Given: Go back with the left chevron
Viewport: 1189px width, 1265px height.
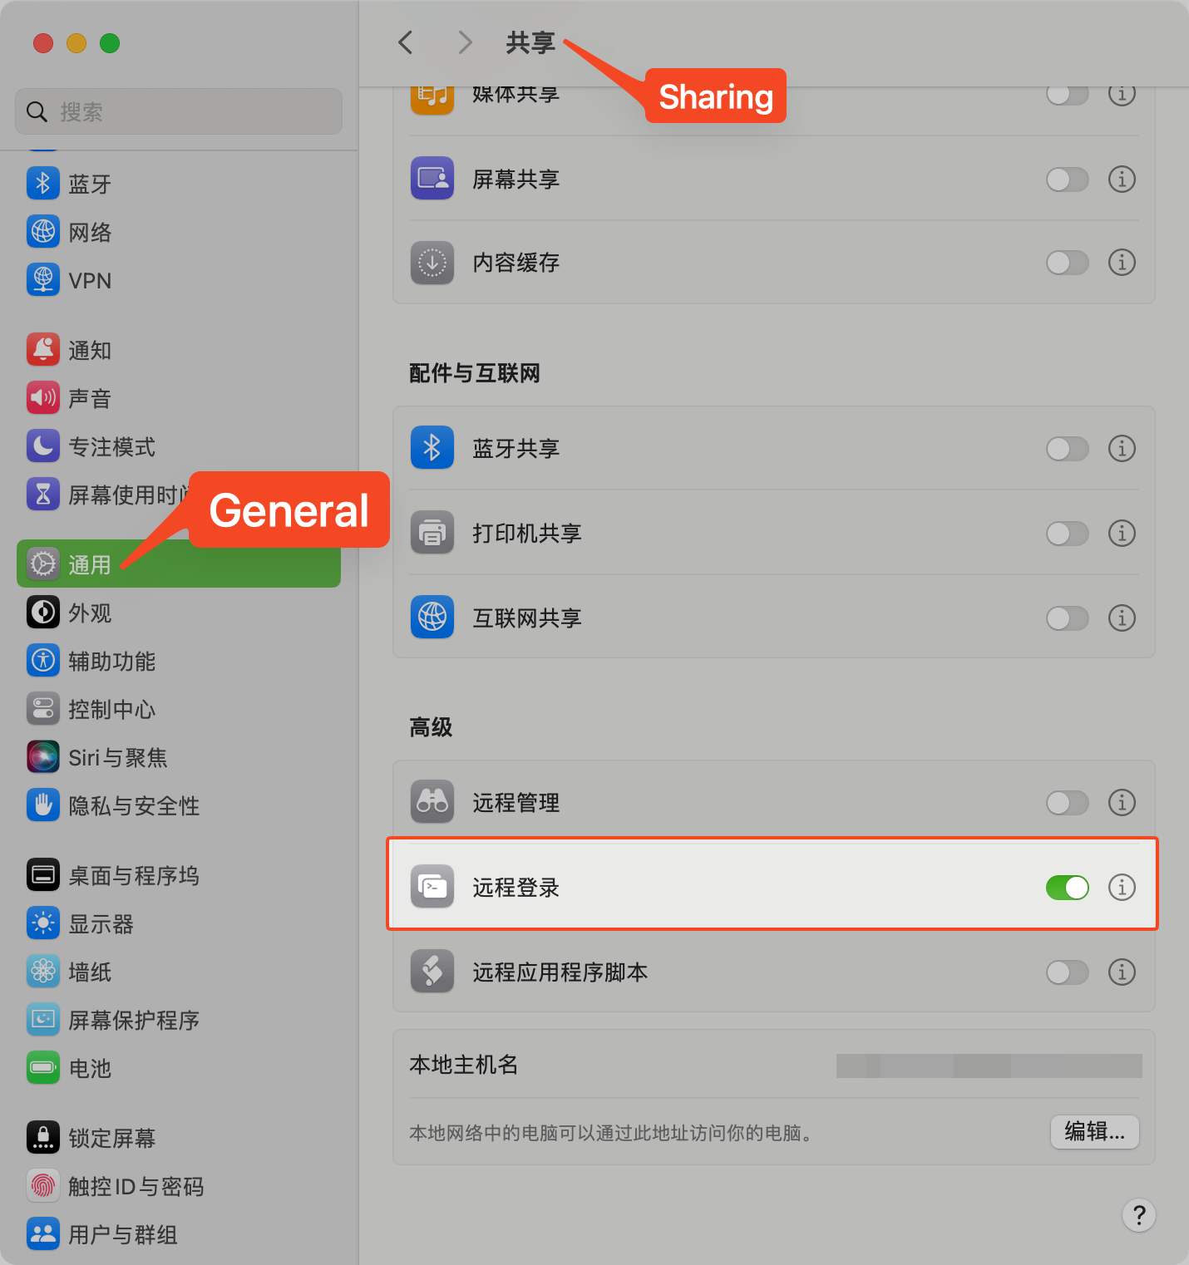Looking at the screenshot, I should click(x=406, y=42).
